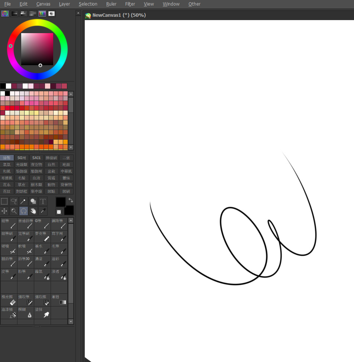Switch to the 排線刷 brush group
The image size is (354, 362).
click(x=51, y=158)
